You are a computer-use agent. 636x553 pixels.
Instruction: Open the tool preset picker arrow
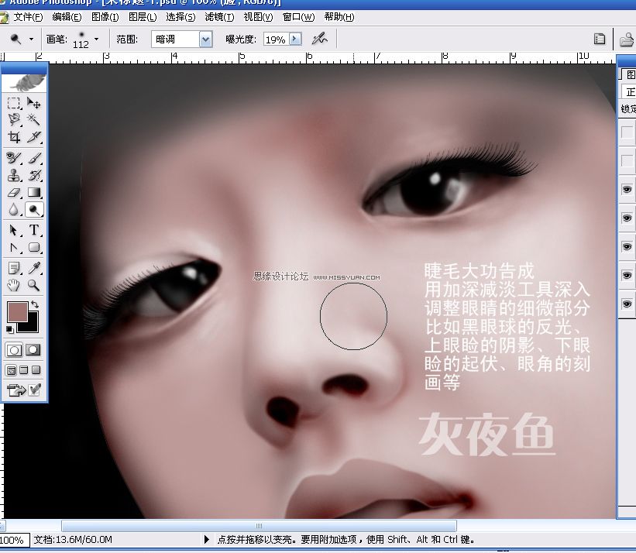click(31, 39)
